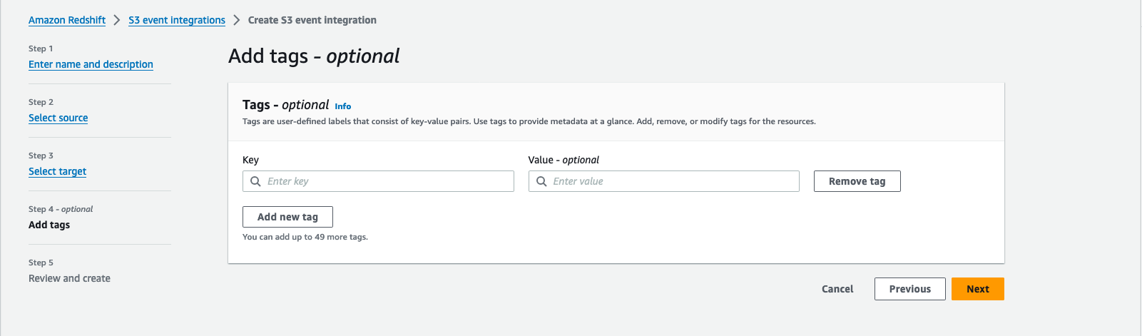Go back with the Previous button

[x=909, y=289]
